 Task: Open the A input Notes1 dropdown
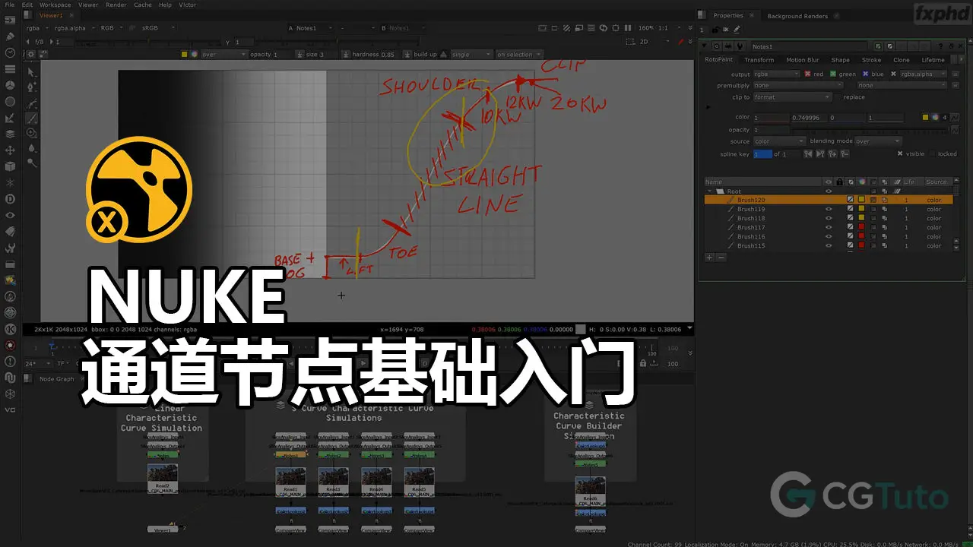312,28
